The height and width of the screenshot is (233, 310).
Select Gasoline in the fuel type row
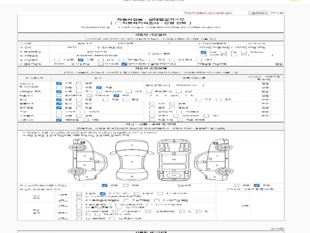pos(57,60)
